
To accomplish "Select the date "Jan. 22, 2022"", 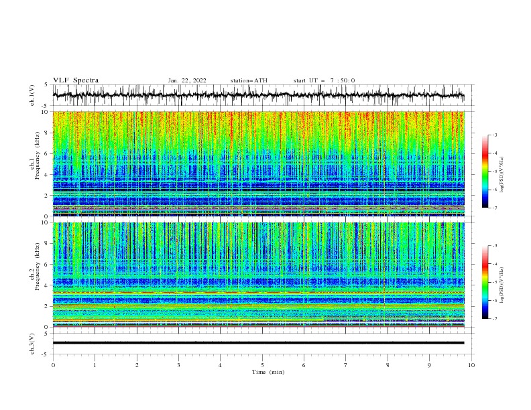I will pyautogui.click(x=187, y=80).
